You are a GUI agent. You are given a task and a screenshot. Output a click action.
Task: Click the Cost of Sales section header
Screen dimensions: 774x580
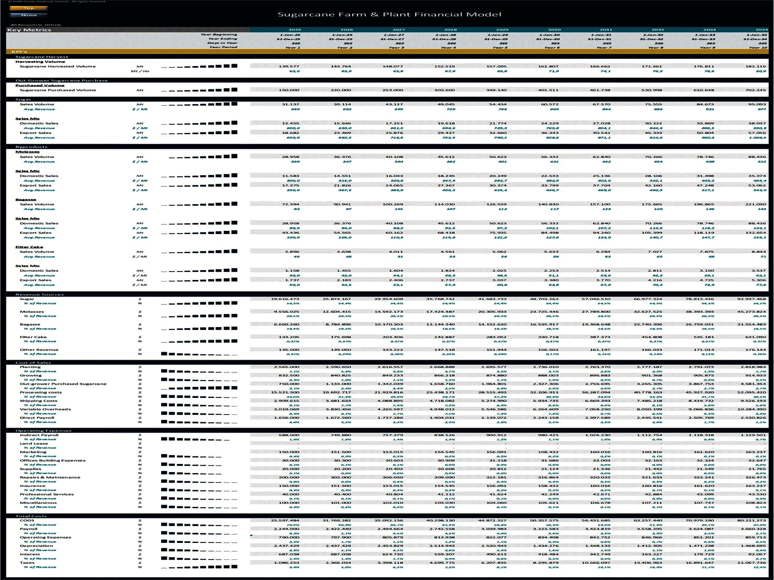(33, 362)
